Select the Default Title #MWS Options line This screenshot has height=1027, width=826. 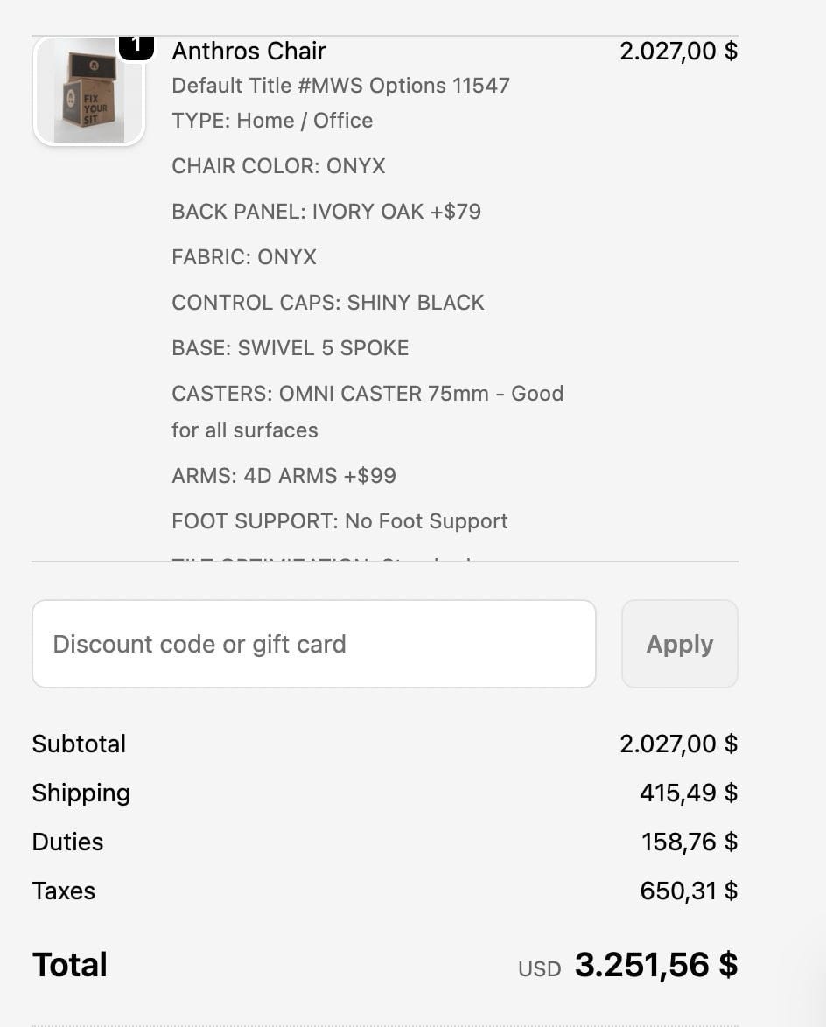340,86
